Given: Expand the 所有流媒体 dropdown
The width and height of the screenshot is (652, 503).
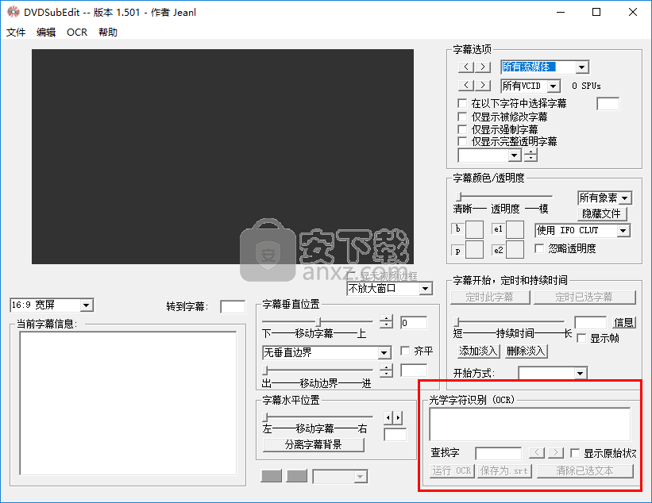Looking at the screenshot, I should pos(582,67).
